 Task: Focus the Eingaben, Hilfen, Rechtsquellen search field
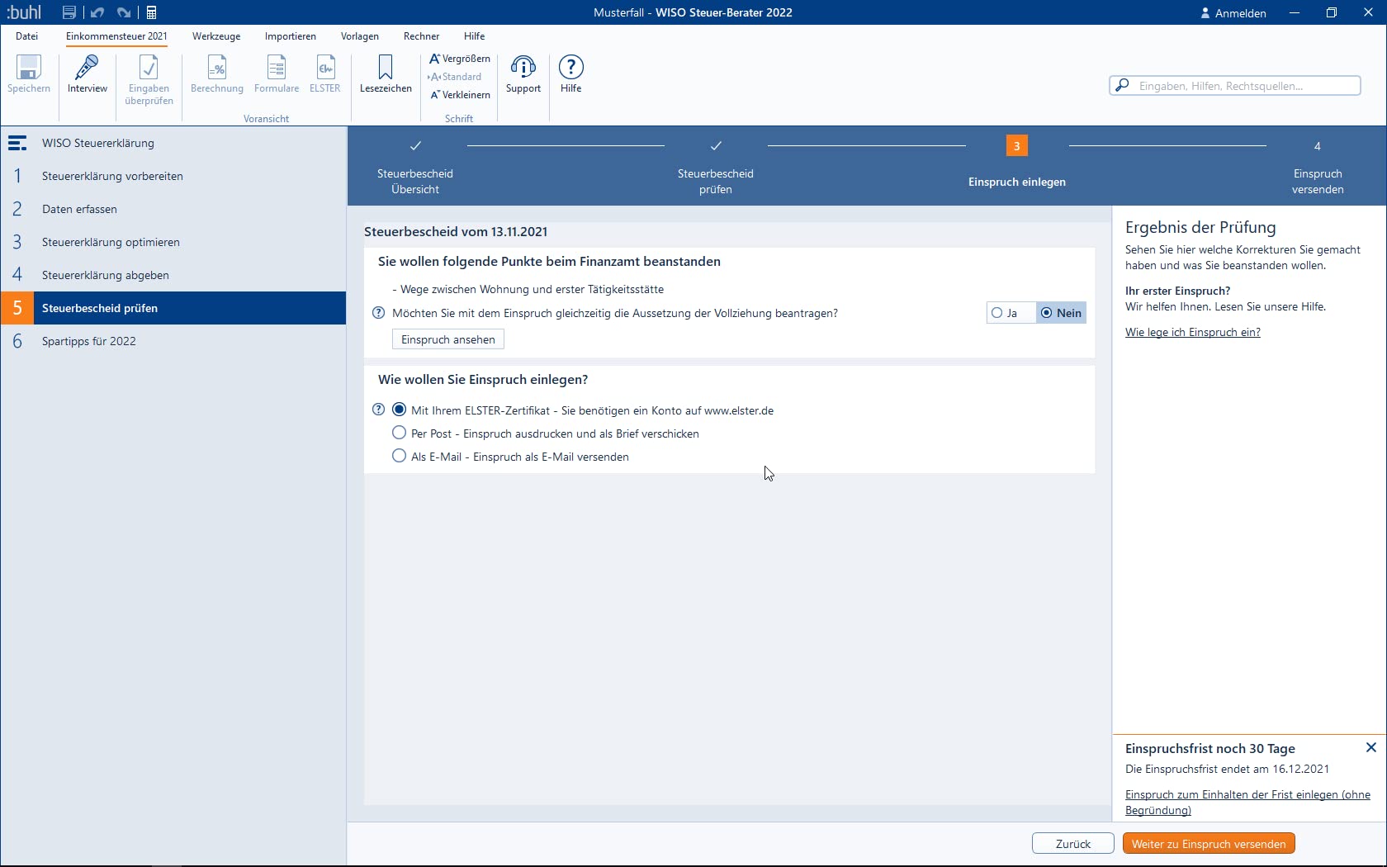coord(1235,85)
